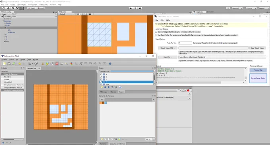The height and width of the screenshot is (145, 270).
Task: Select the Terrain Brush tool in Tiled
Action: [47, 64]
